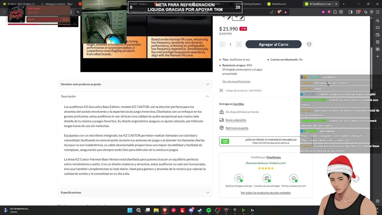Open OBS Studio from taskbar
This screenshot has height=215, width=382.
coord(218,210)
